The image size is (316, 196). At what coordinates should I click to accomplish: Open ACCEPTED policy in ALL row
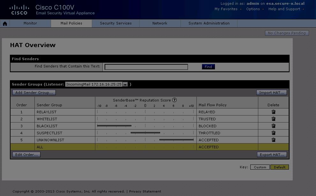tap(209, 147)
